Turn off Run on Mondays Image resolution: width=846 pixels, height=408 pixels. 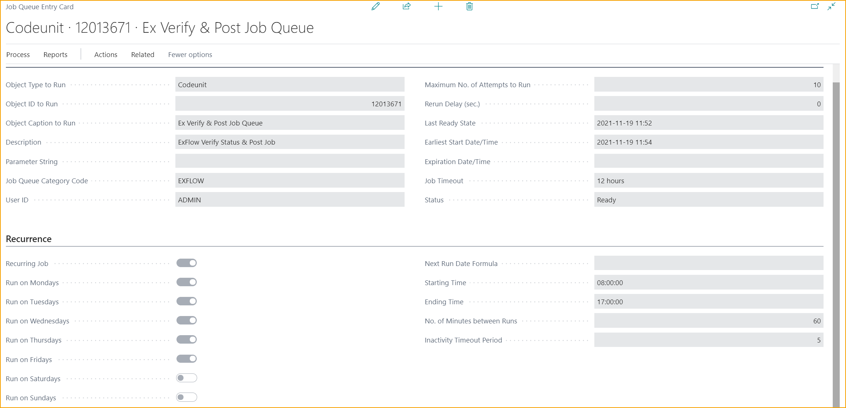click(186, 282)
